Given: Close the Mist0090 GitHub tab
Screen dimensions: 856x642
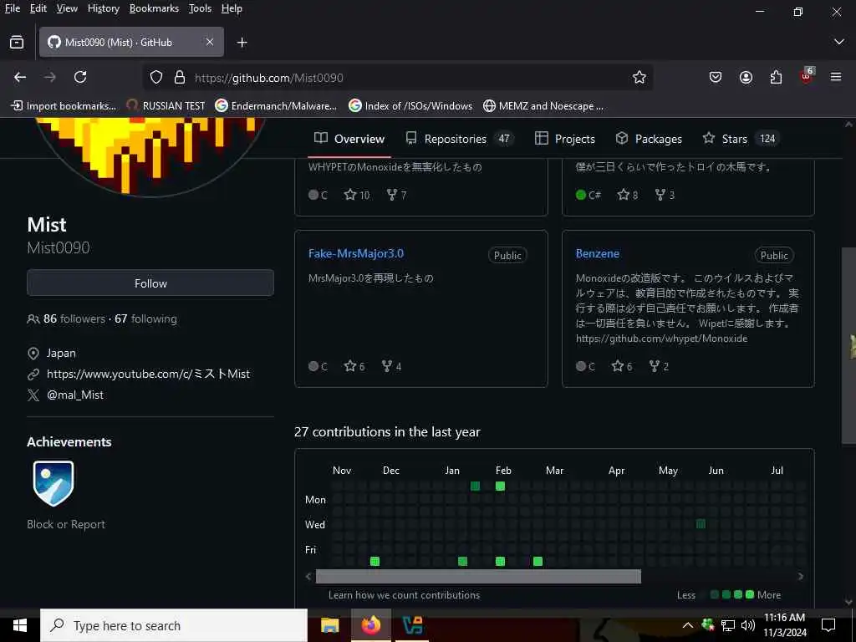Looking at the screenshot, I should point(210,42).
